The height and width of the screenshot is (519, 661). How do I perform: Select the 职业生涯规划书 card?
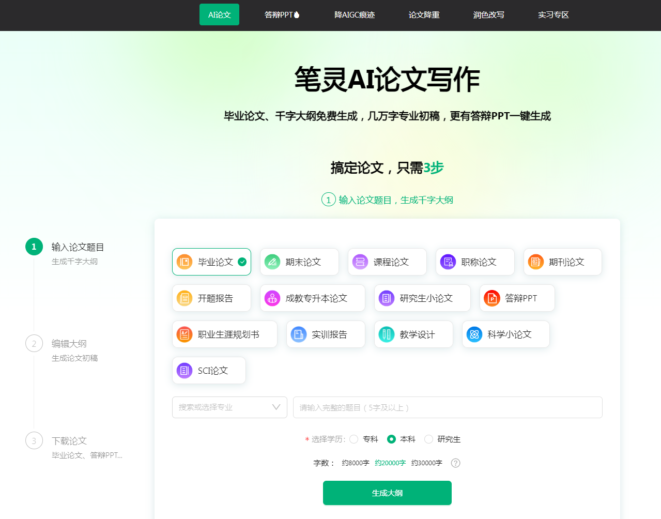225,334
